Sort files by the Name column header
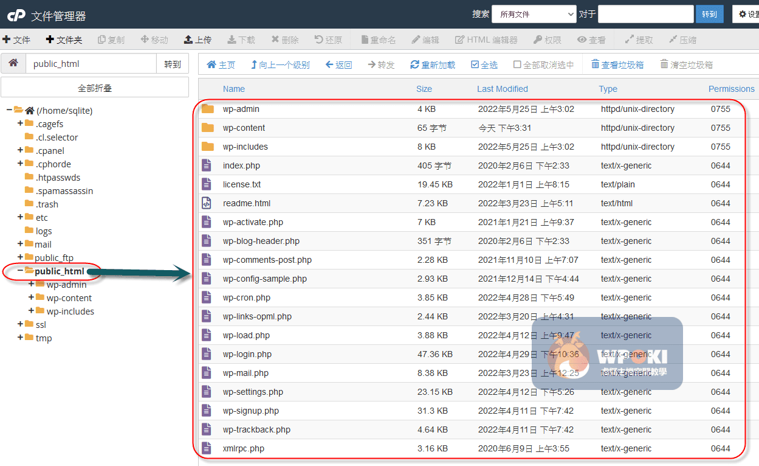This screenshot has height=466, width=759. point(234,89)
